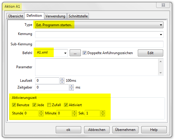Switch to the Übersicht tab

pos(16,16)
